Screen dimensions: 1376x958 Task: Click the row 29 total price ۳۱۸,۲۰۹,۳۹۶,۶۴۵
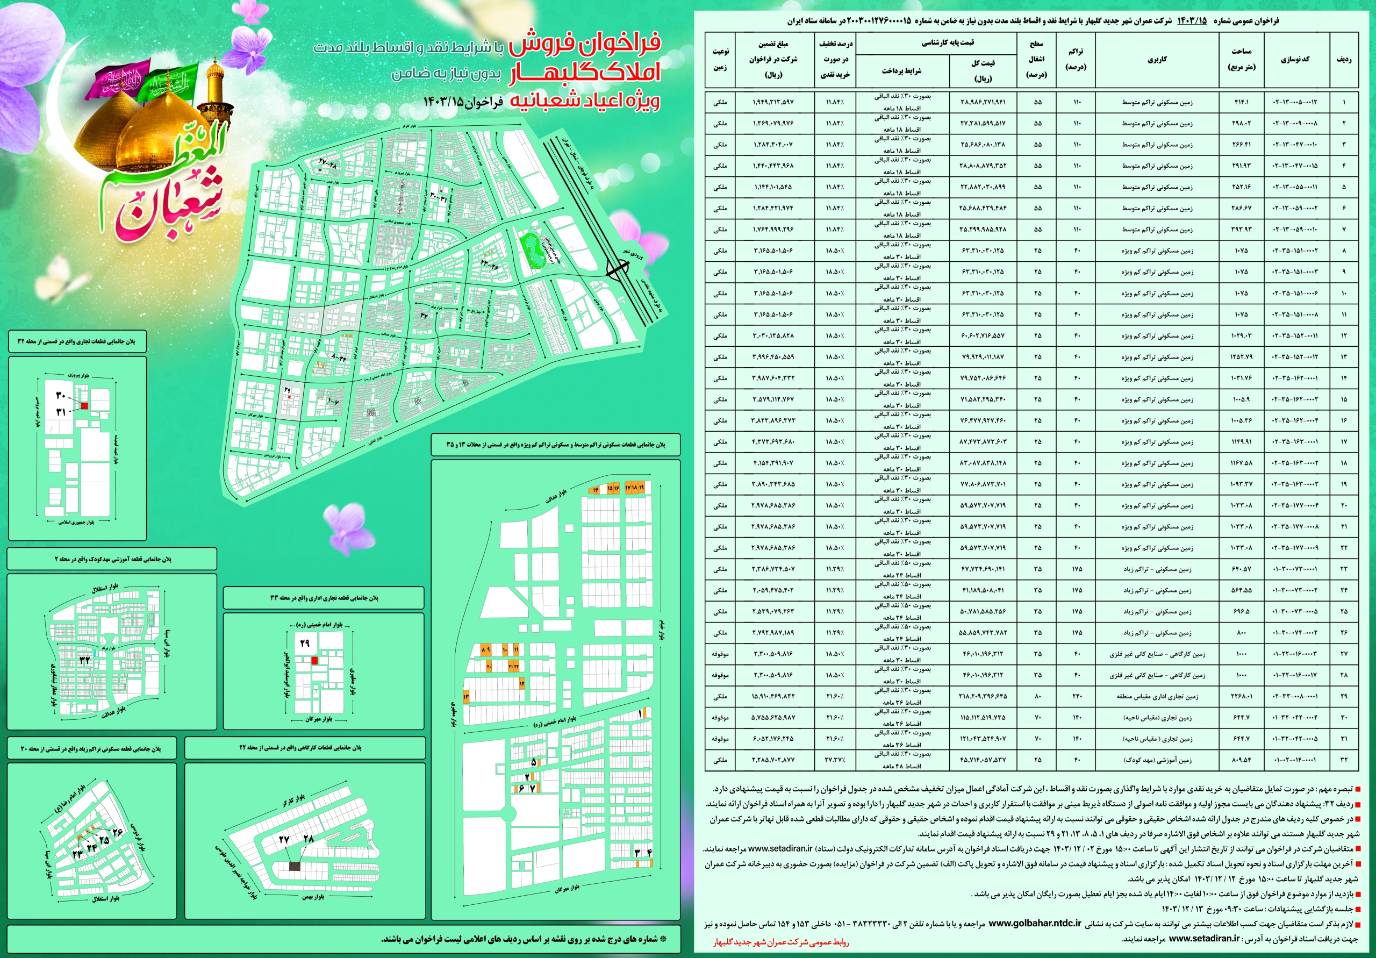tap(983, 697)
